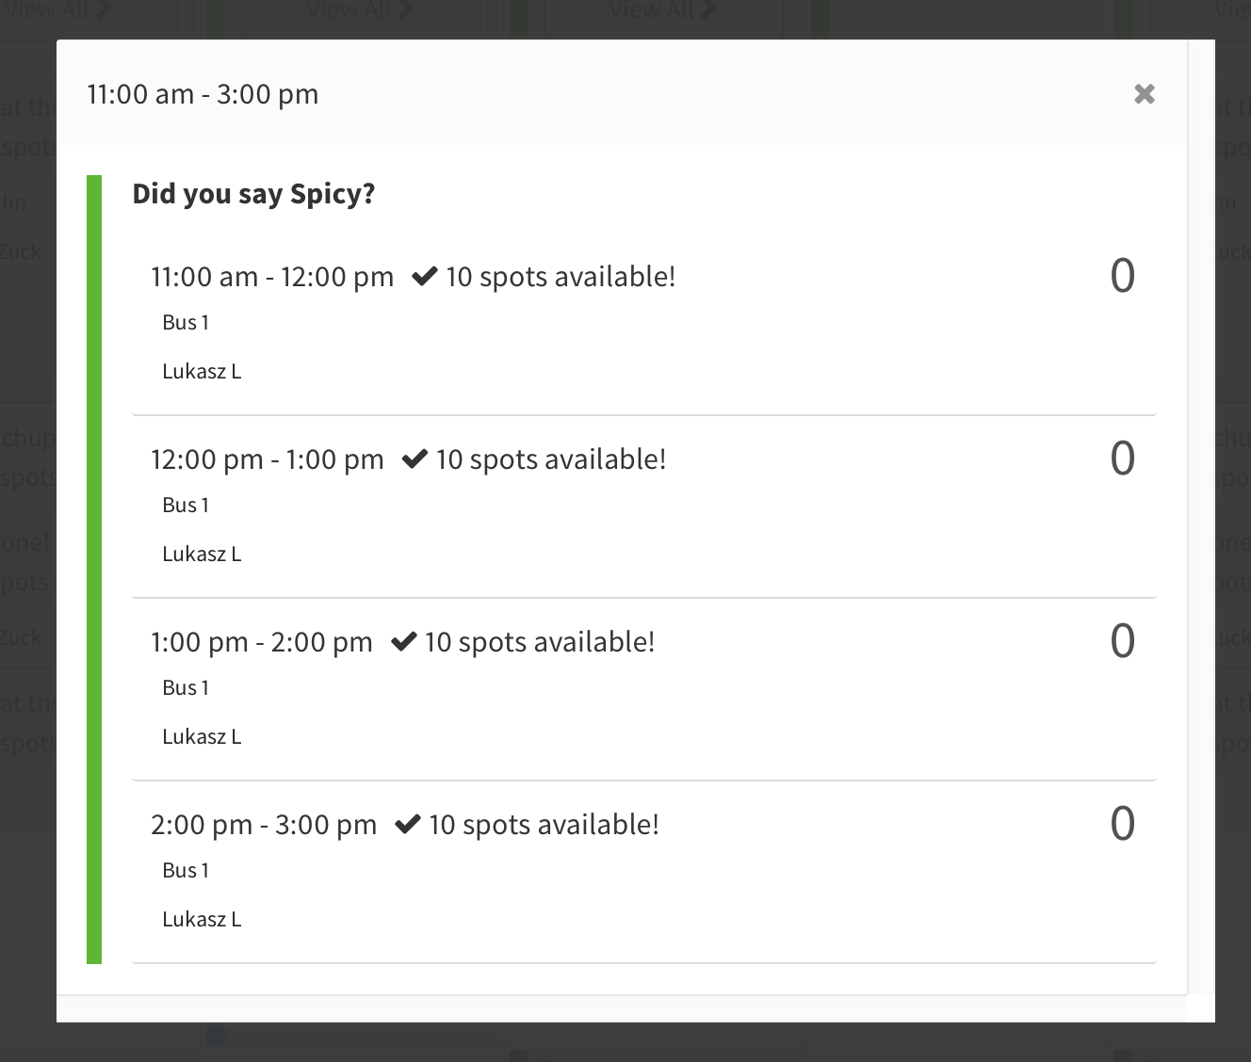The image size is (1251, 1062).
Task: Select the 2:00 pm - 3:00 pm time slot
Action: [x=644, y=872]
